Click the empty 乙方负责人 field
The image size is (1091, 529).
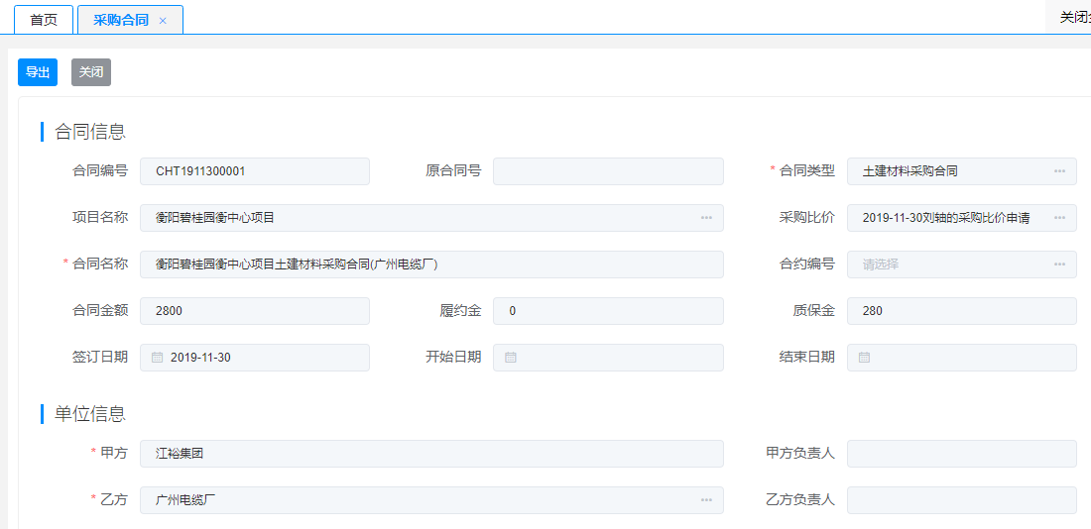962,500
